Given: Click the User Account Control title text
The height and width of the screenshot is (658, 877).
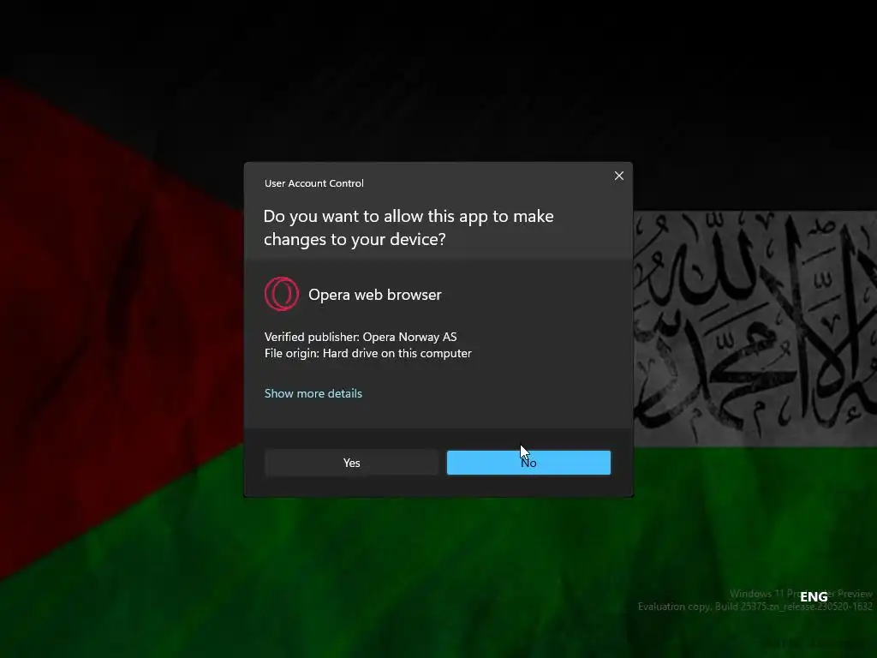Looking at the screenshot, I should [313, 183].
